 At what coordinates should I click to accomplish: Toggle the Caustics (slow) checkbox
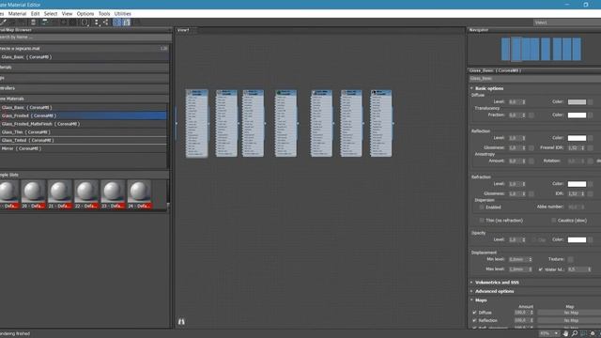tap(553, 221)
